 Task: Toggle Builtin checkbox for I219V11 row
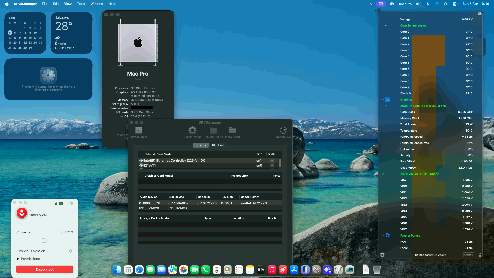272,165
